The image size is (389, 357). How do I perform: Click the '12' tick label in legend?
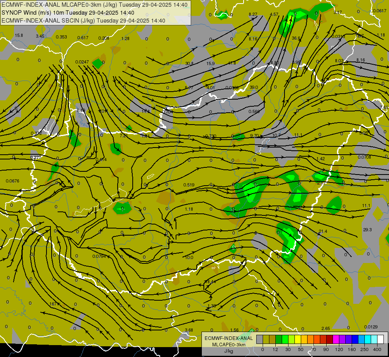point(275,349)
